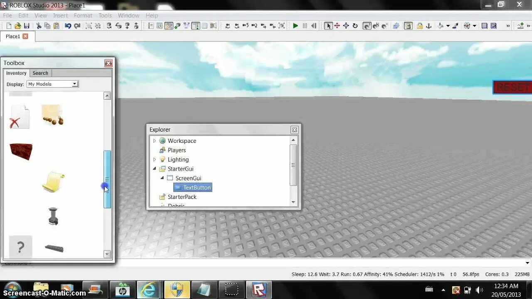Screen dimensions: 532x299
Task: Open the Insert menu
Action: [60, 15]
